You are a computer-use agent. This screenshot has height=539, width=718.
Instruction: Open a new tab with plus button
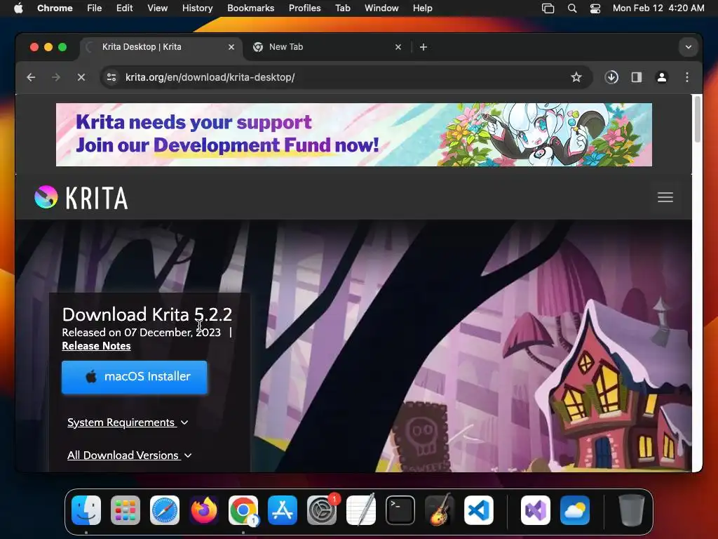click(424, 47)
